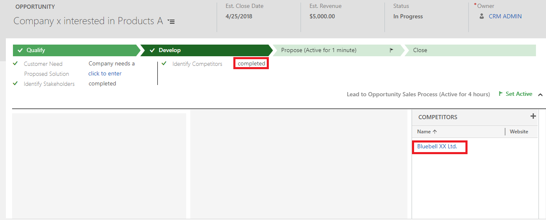546x220 pixels.
Task: Open the record title dropdown menu icon
Action: click(171, 21)
